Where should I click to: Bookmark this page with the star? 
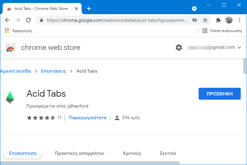pyautogui.click(x=205, y=20)
